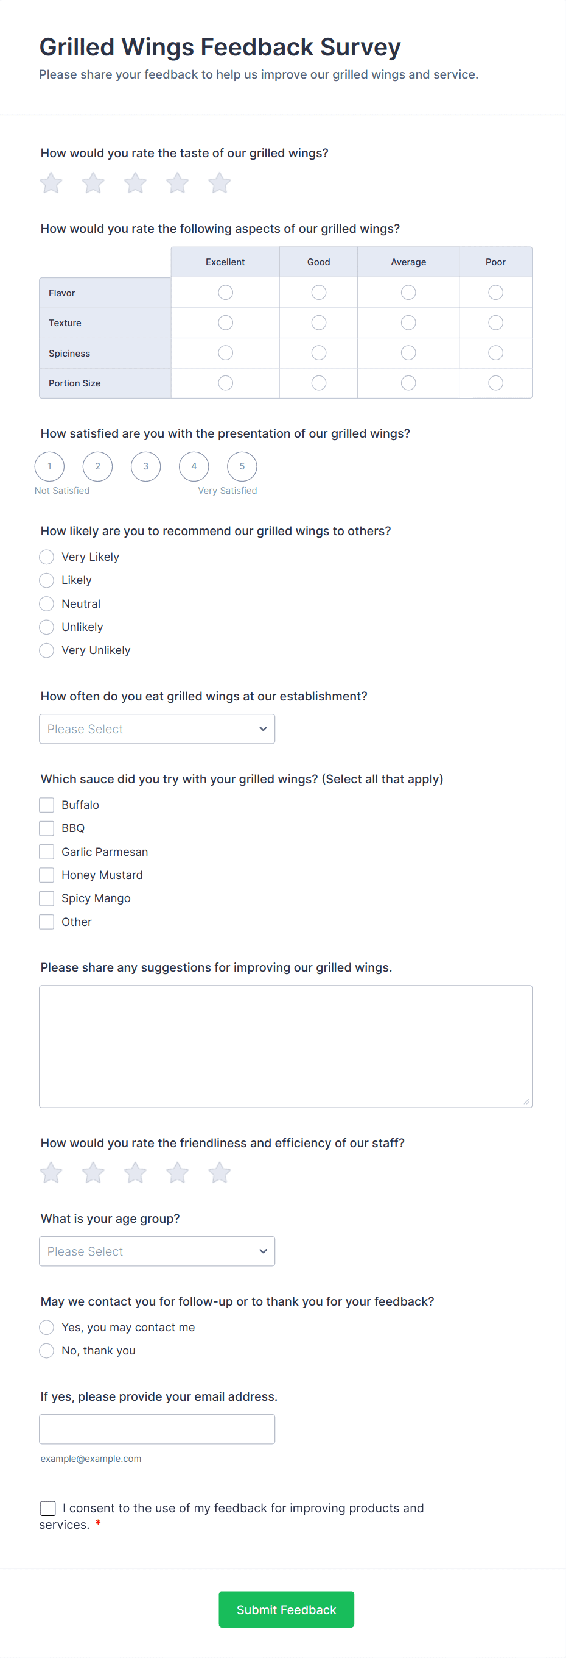The image size is (566, 1658).
Task: Choose No, thank you for follow-up contact
Action: tap(46, 1350)
